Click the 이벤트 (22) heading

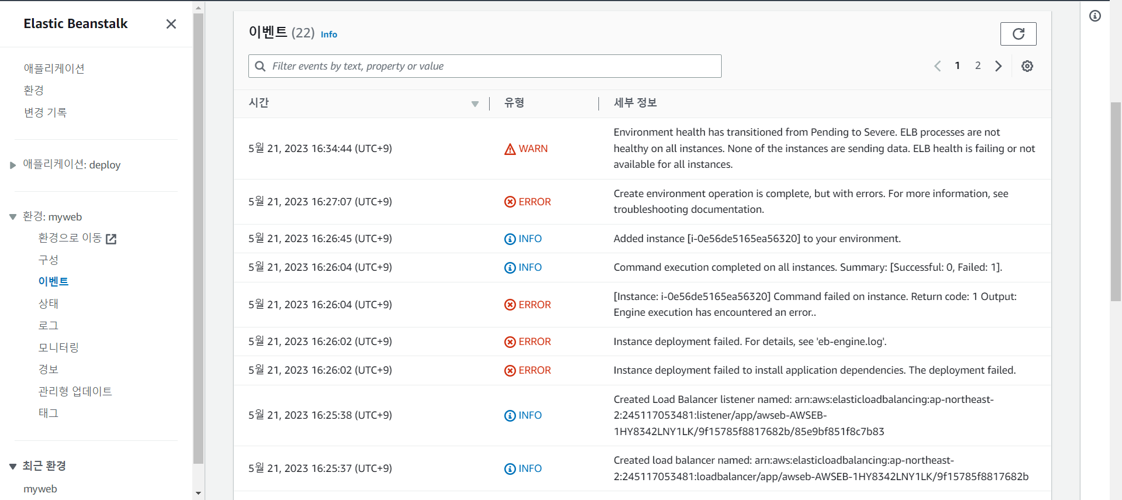pyautogui.click(x=282, y=32)
